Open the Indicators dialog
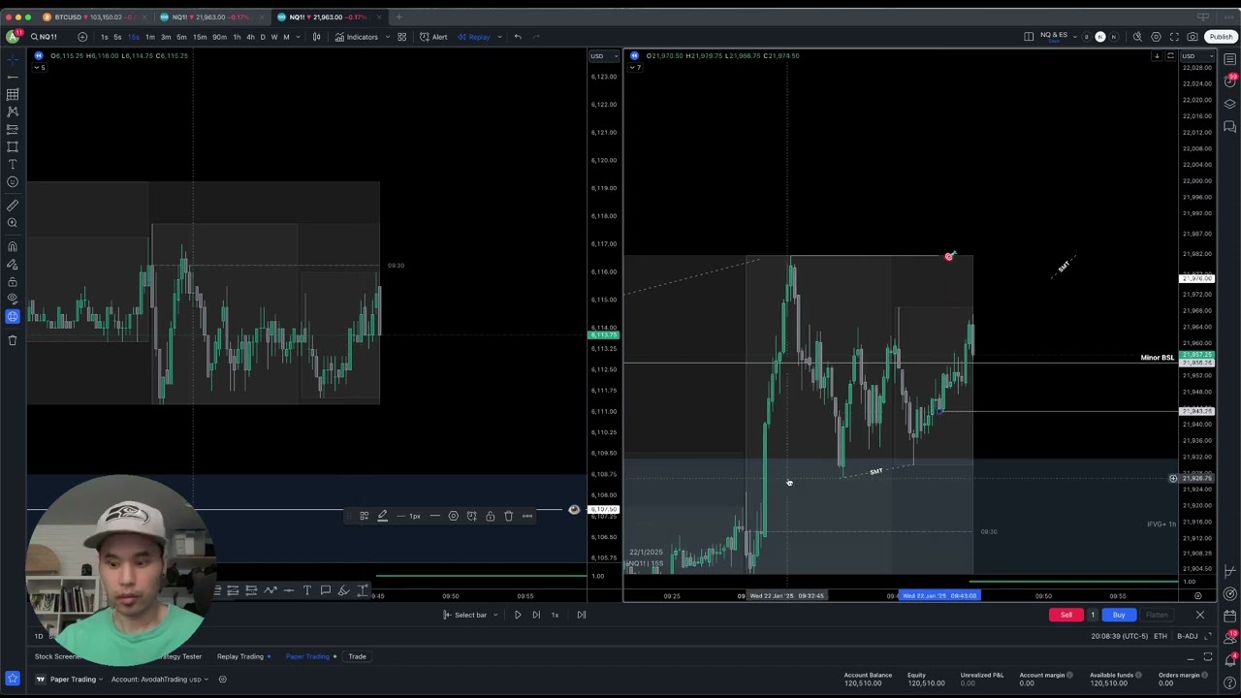 (357, 37)
